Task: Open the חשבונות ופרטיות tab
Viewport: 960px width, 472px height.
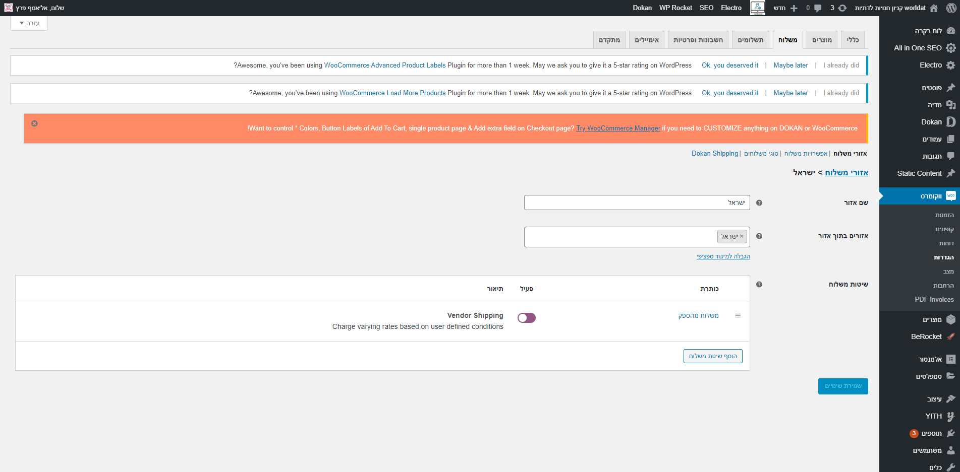Action: (x=698, y=40)
